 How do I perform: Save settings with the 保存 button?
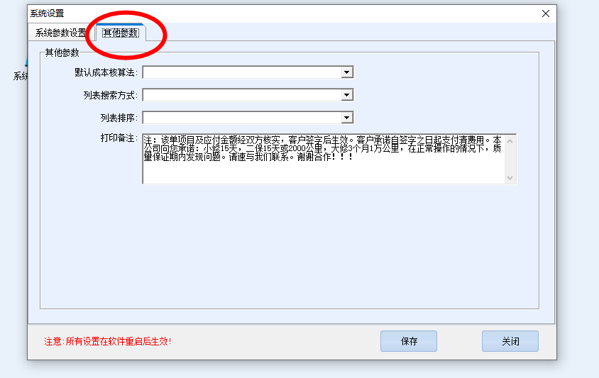click(x=409, y=341)
